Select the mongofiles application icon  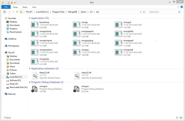click(118, 34)
